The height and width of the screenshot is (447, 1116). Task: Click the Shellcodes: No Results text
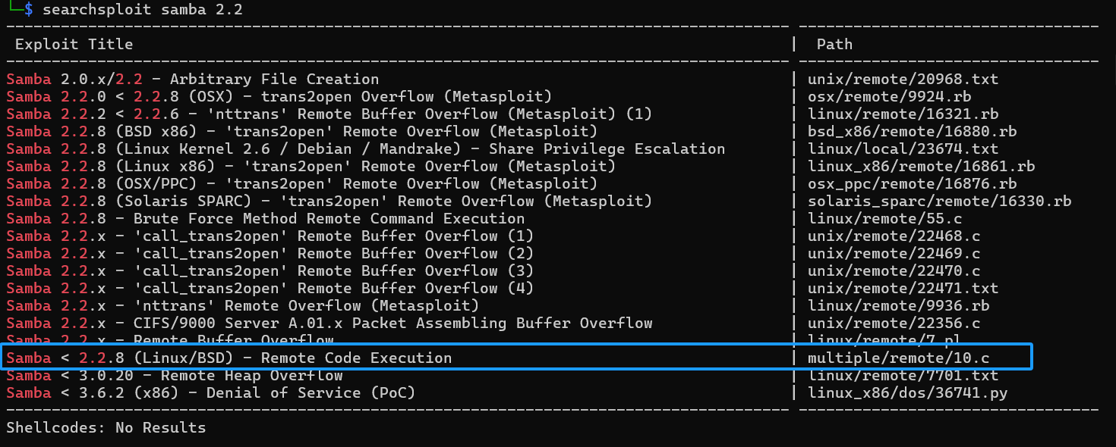[x=106, y=427]
